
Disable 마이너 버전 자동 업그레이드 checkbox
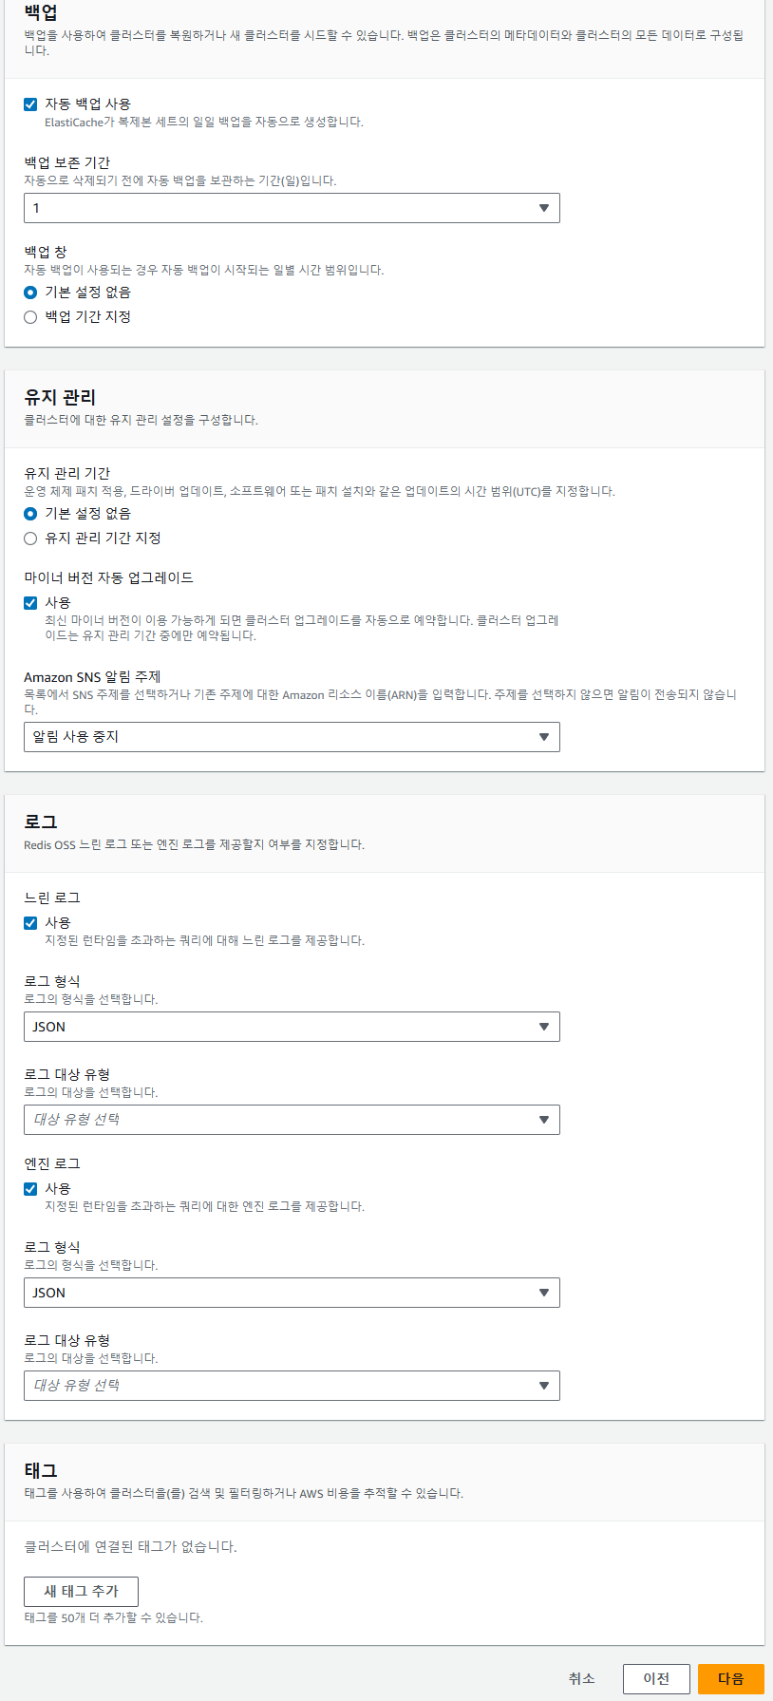coord(30,603)
